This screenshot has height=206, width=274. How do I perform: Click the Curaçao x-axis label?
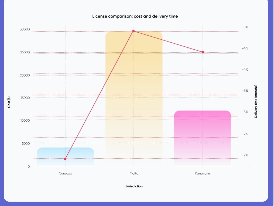[66, 173]
